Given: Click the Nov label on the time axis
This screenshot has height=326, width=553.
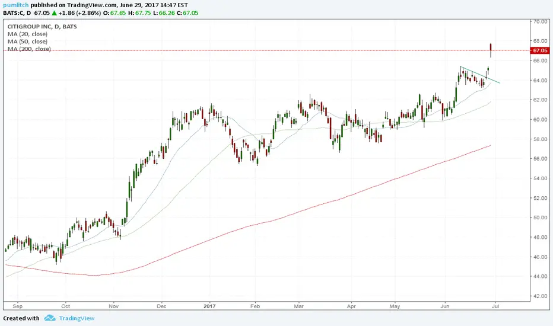Looking at the screenshot, I should click(113, 306).
